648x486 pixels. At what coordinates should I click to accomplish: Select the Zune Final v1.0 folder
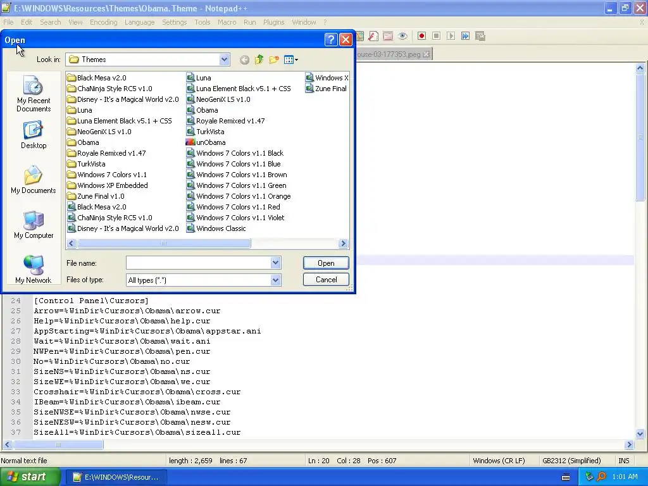pos(96,196)
